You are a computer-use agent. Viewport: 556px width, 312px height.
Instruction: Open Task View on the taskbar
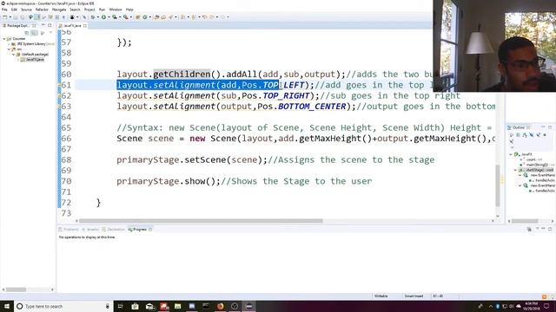[121, 306]
